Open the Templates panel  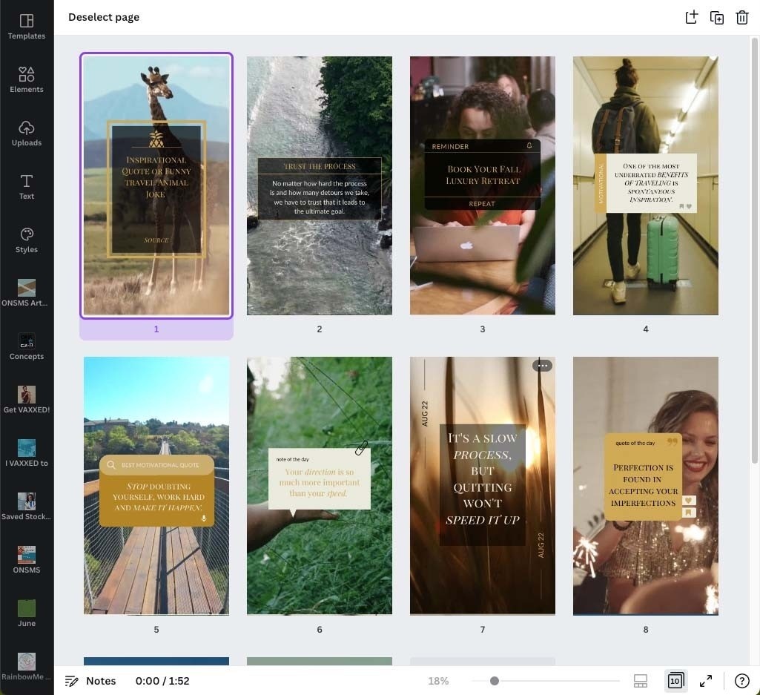(27, 27)
